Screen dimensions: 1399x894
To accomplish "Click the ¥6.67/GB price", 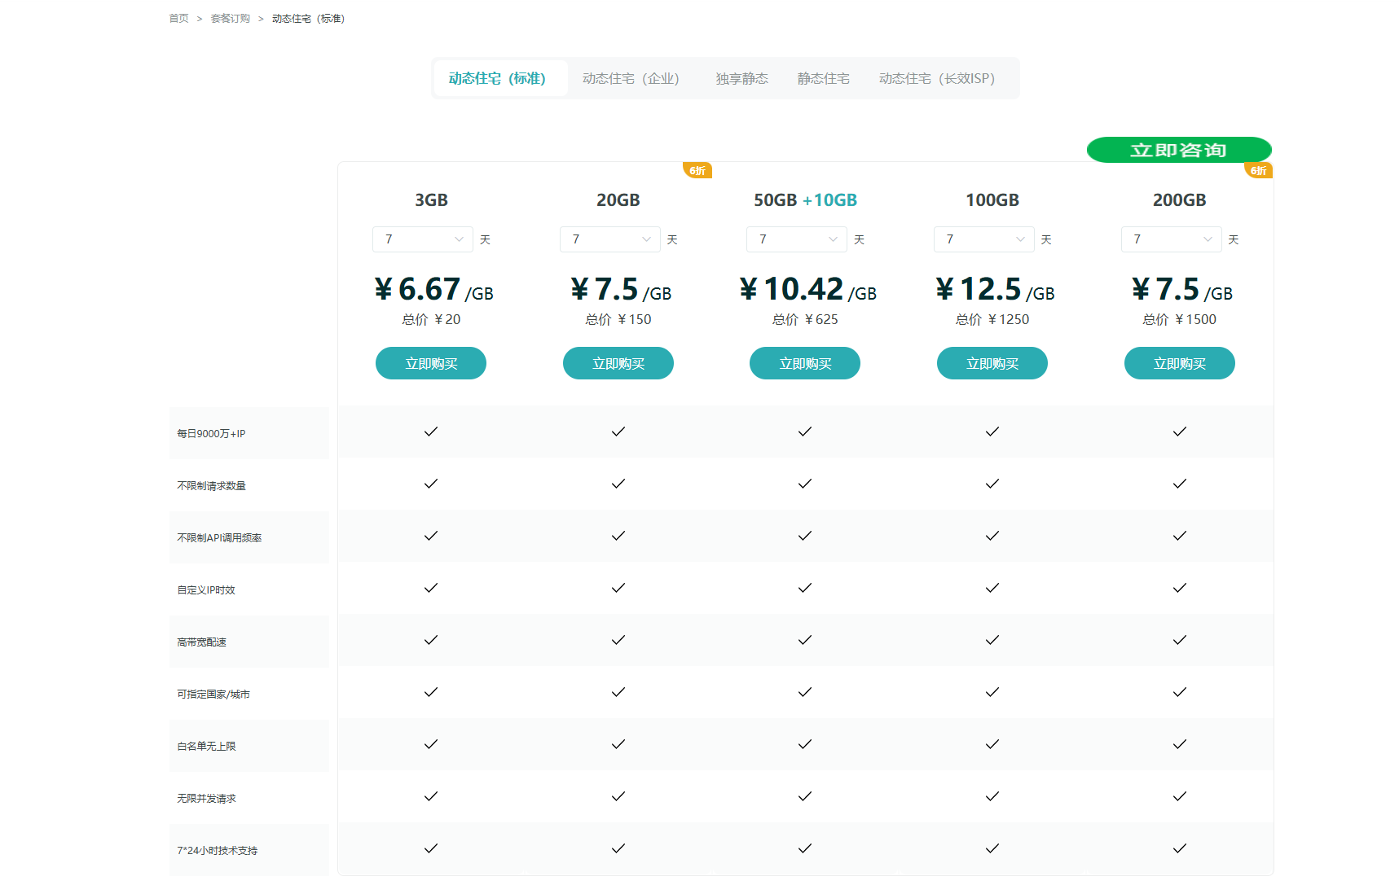I will pyautogui.click(x=433, y=289).
